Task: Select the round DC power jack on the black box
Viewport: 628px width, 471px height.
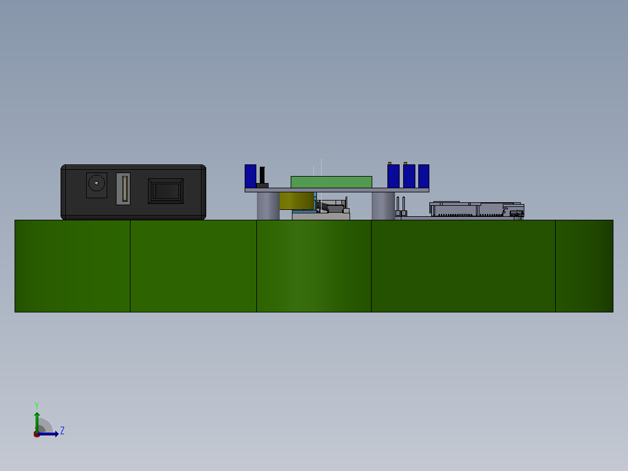Action: click(x=97, y=185)
